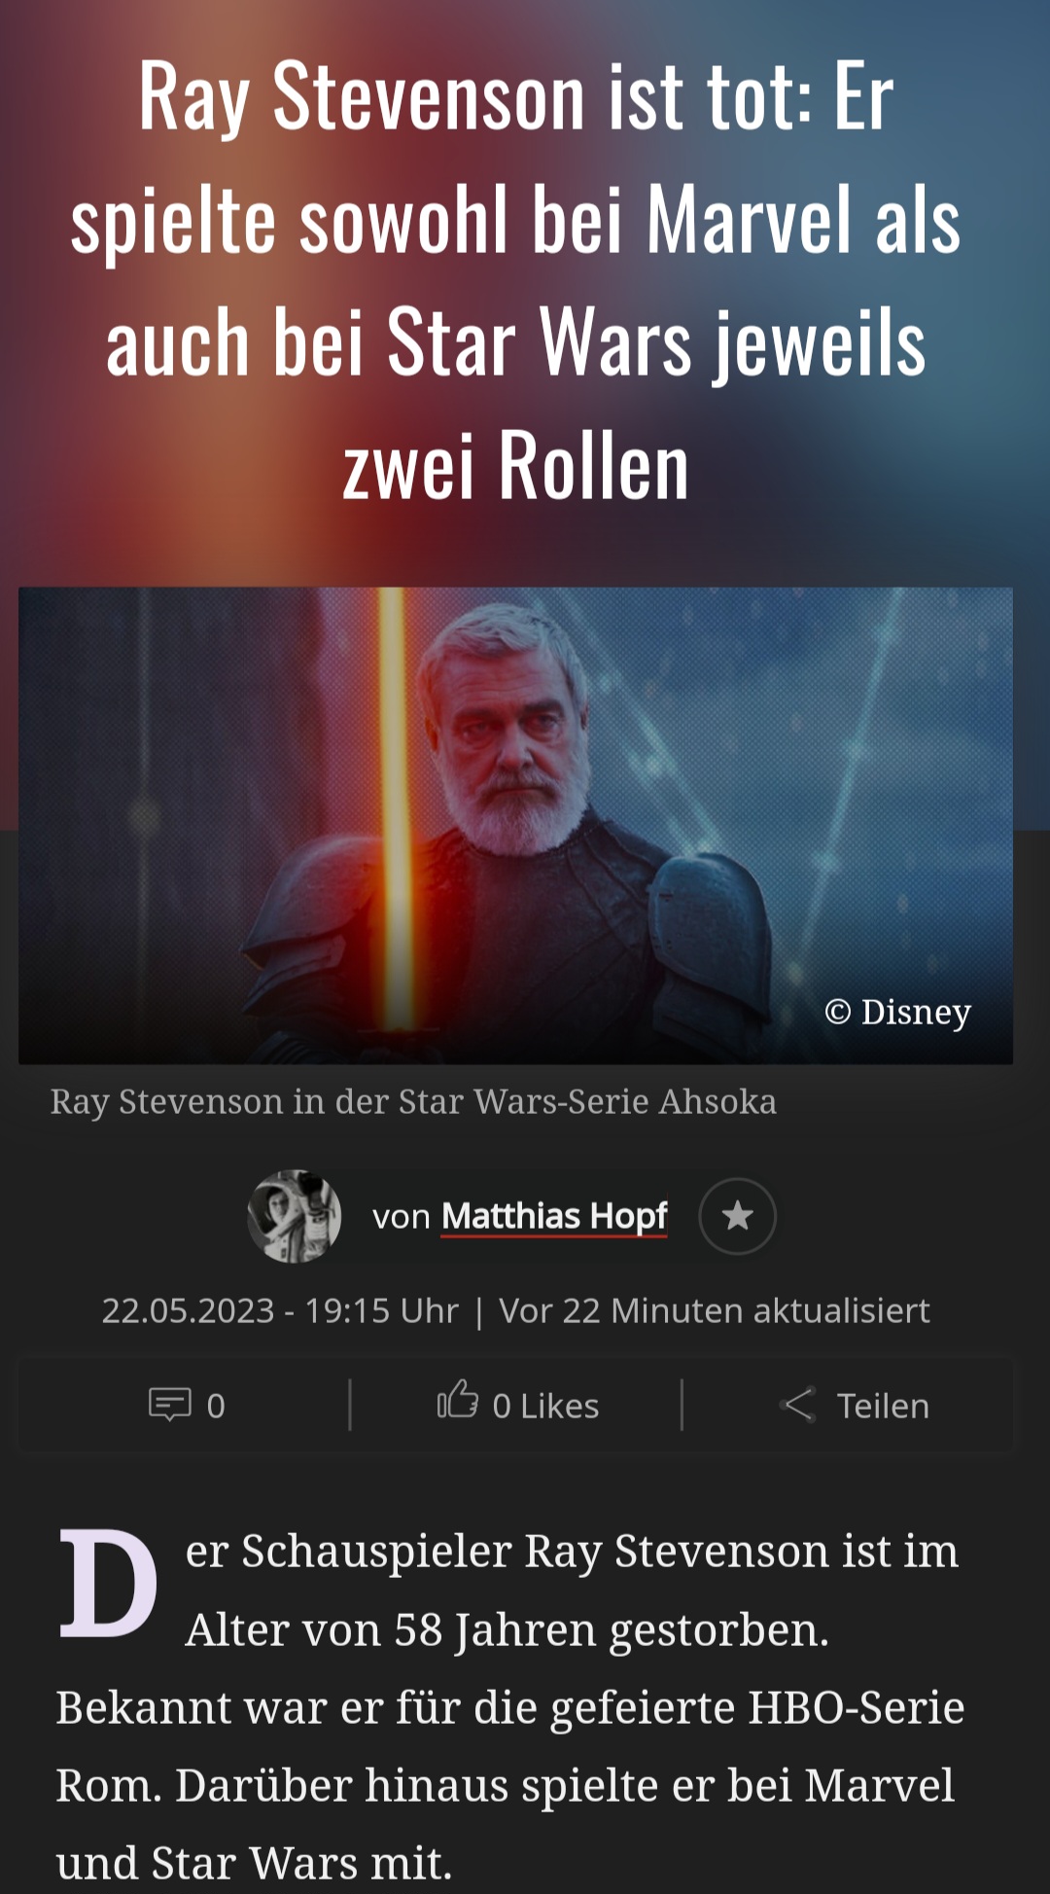
Task: Click the Ray Stevenson ist tot headline
Action: [x=515, y=280]
